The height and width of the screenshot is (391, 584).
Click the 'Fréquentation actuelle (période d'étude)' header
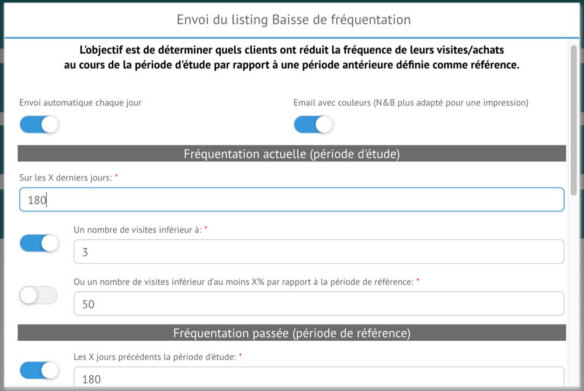(291, 154)
